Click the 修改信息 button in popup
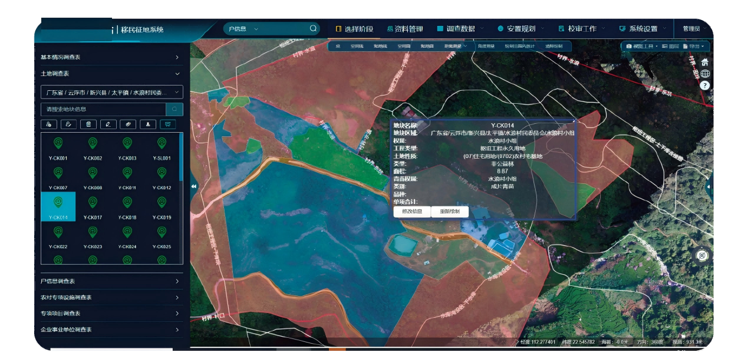The height and width of the screenshot is (362, 748). click(x=411, y=212)
